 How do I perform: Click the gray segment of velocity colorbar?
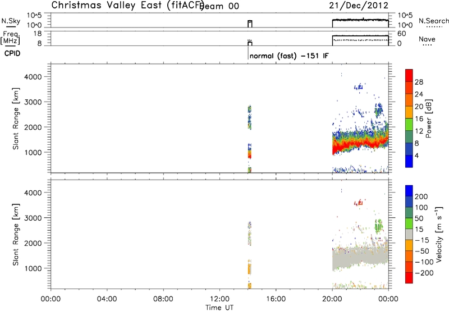[409, 234]
